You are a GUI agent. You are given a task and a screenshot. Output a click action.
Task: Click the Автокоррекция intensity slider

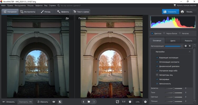[x=174, y=46]
